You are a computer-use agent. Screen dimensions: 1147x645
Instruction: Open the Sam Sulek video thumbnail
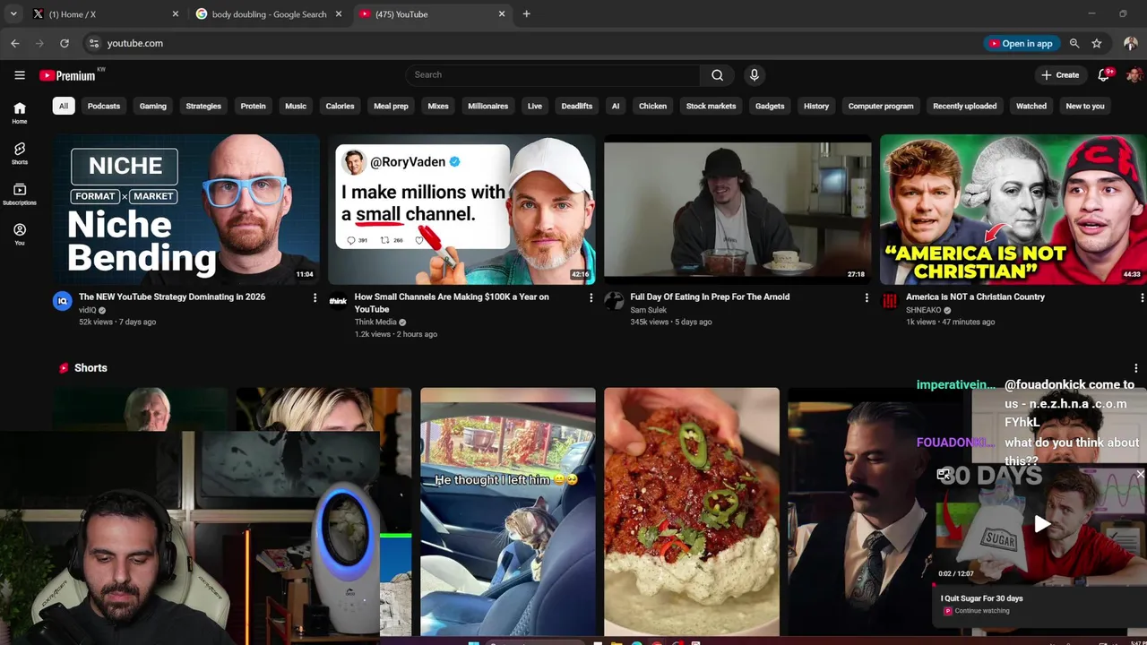[737, 210]
